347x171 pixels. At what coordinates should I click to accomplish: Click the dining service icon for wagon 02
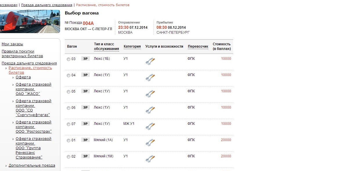pos(150,159)
